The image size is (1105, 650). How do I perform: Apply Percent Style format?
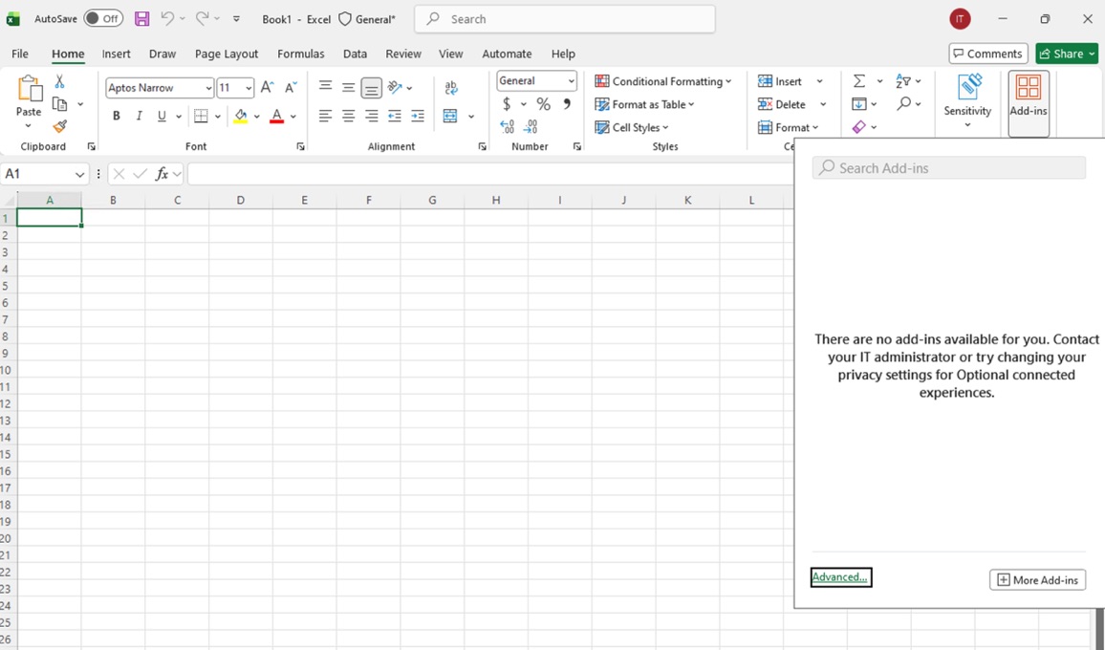click(543, 104)
